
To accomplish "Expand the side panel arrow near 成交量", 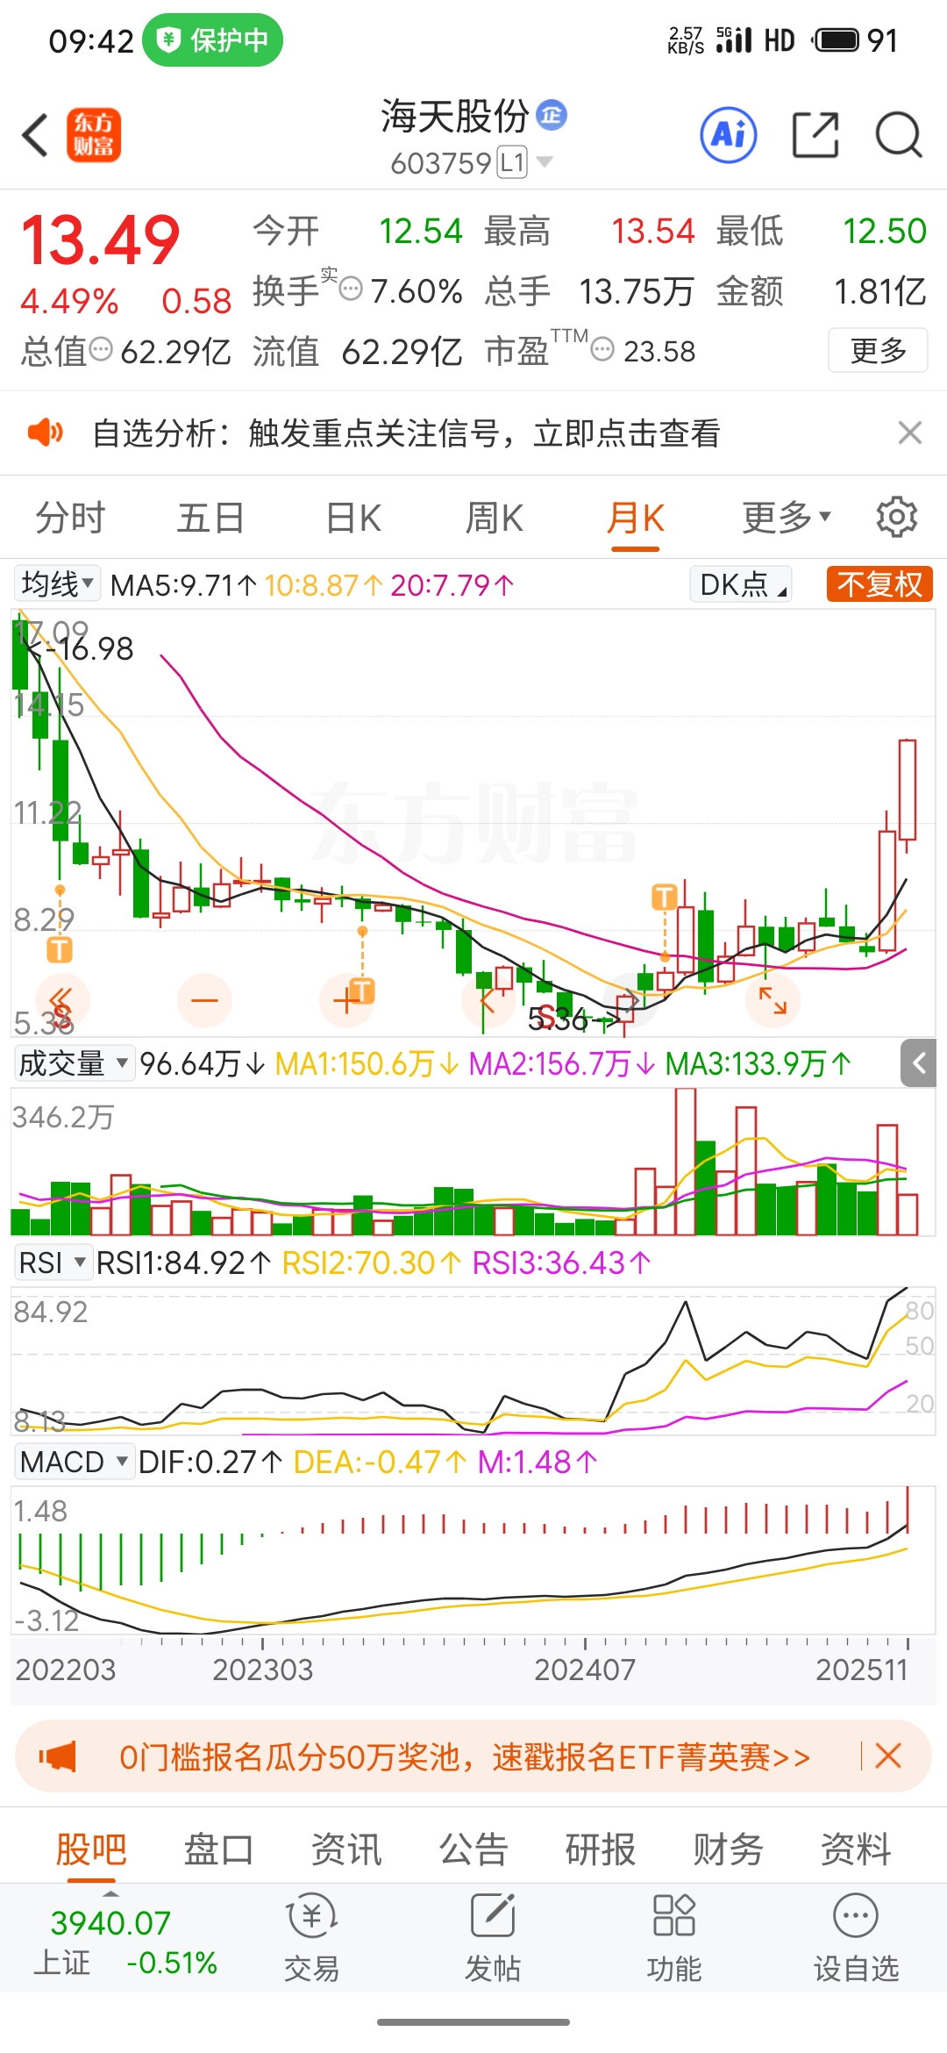I will (919, 1063).
